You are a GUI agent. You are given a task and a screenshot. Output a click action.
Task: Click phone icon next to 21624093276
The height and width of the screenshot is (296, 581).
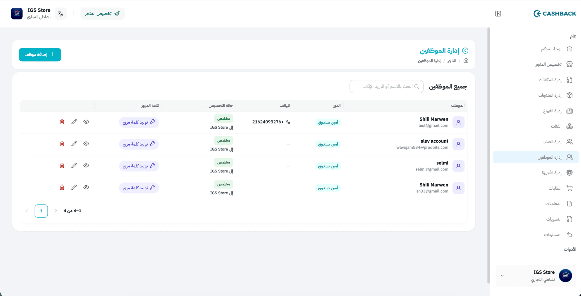tap(288, 122)
